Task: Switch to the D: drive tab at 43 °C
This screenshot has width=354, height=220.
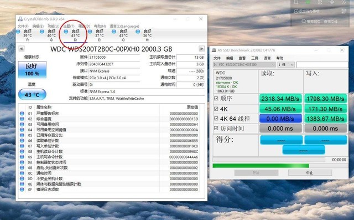Action: (x=75, y=35)
